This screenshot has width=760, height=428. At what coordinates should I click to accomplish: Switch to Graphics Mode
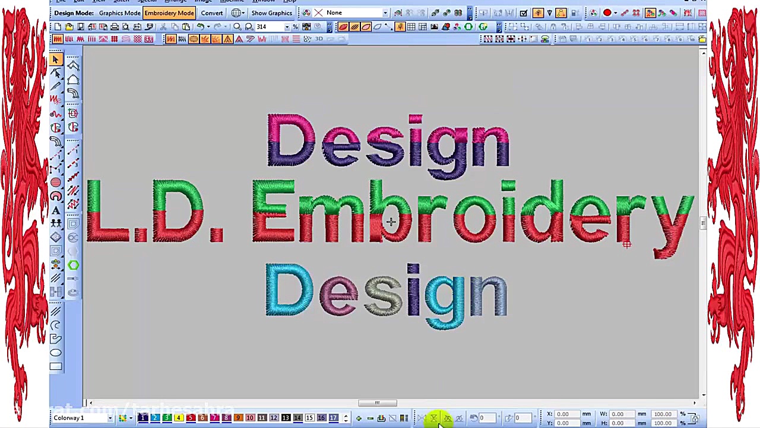(x=119, y=12)
